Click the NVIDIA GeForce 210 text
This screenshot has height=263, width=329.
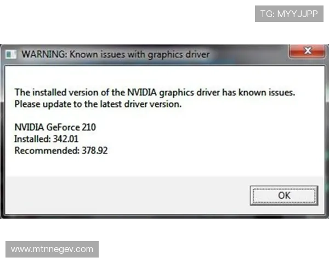point(55,127)
